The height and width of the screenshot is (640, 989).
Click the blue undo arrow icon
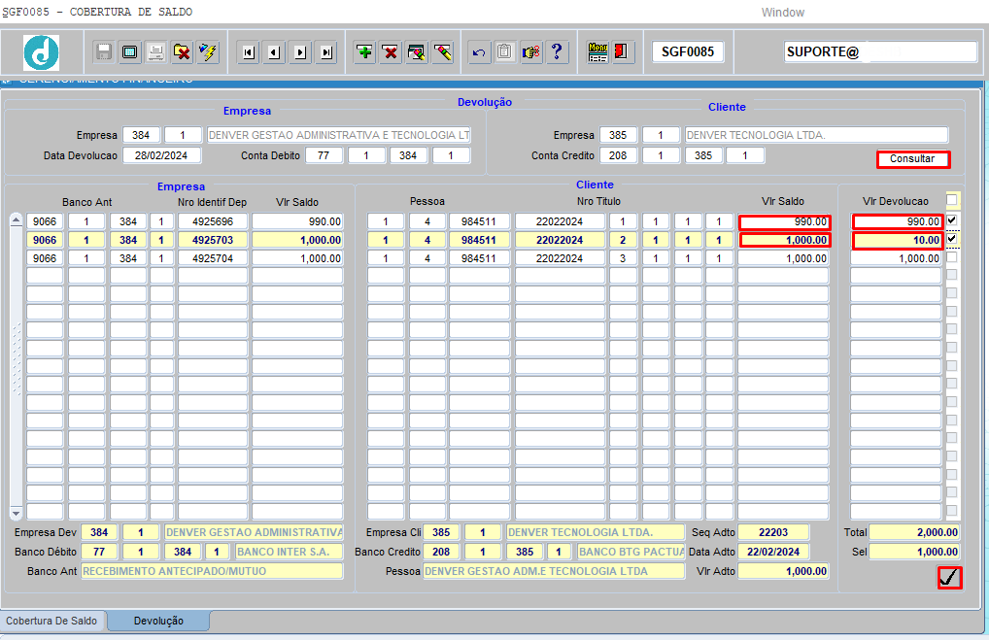click(479, 51)
